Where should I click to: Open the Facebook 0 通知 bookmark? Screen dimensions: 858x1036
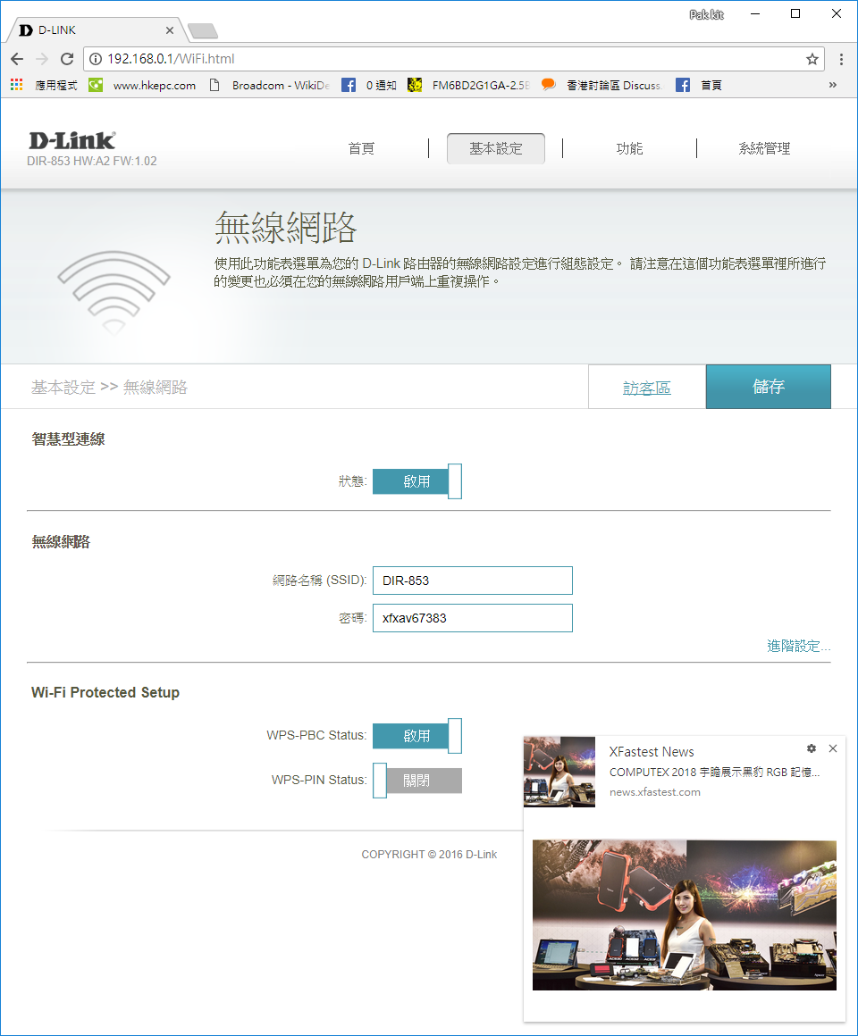369,85
